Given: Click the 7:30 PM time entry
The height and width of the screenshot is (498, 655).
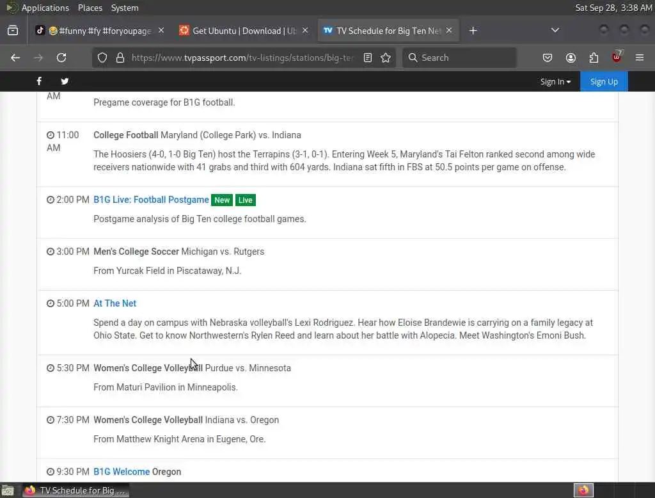Looking at the screenshot, I should pyautogui.click(x=68, y=420).
